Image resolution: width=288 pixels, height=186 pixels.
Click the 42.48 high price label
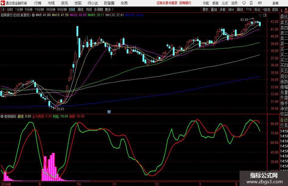(x=244, y=20)
